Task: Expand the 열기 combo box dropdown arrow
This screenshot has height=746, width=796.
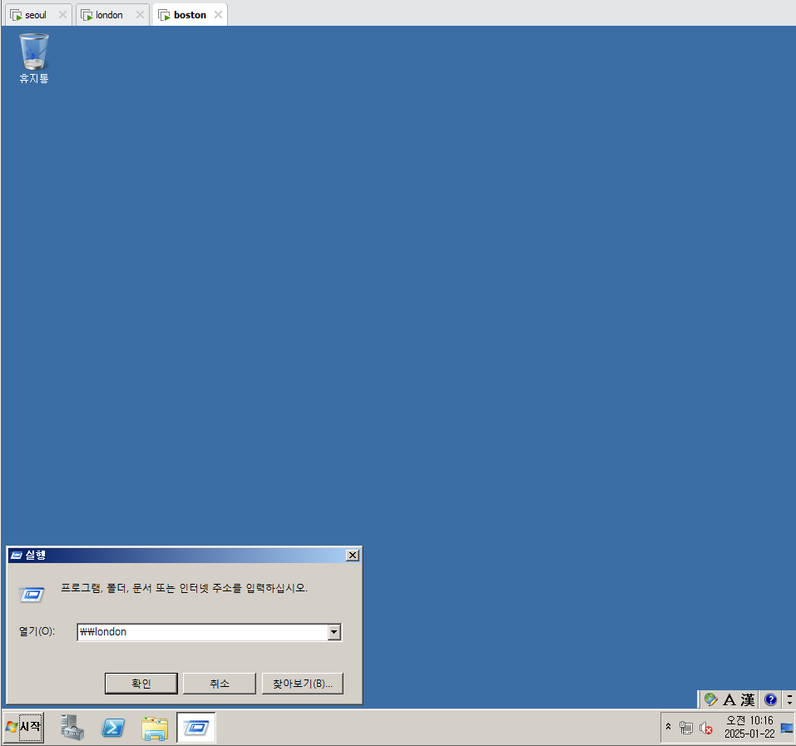Action: click(x=334, y=632)
